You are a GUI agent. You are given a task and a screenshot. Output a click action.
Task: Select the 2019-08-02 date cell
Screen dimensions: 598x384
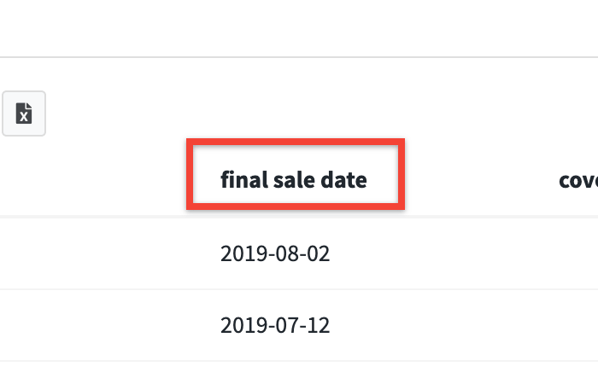click(275, 253)
